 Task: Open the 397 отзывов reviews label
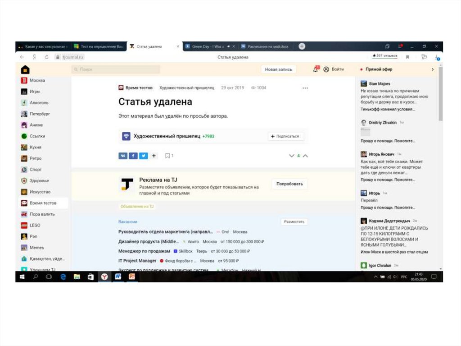tap(385, 55)
